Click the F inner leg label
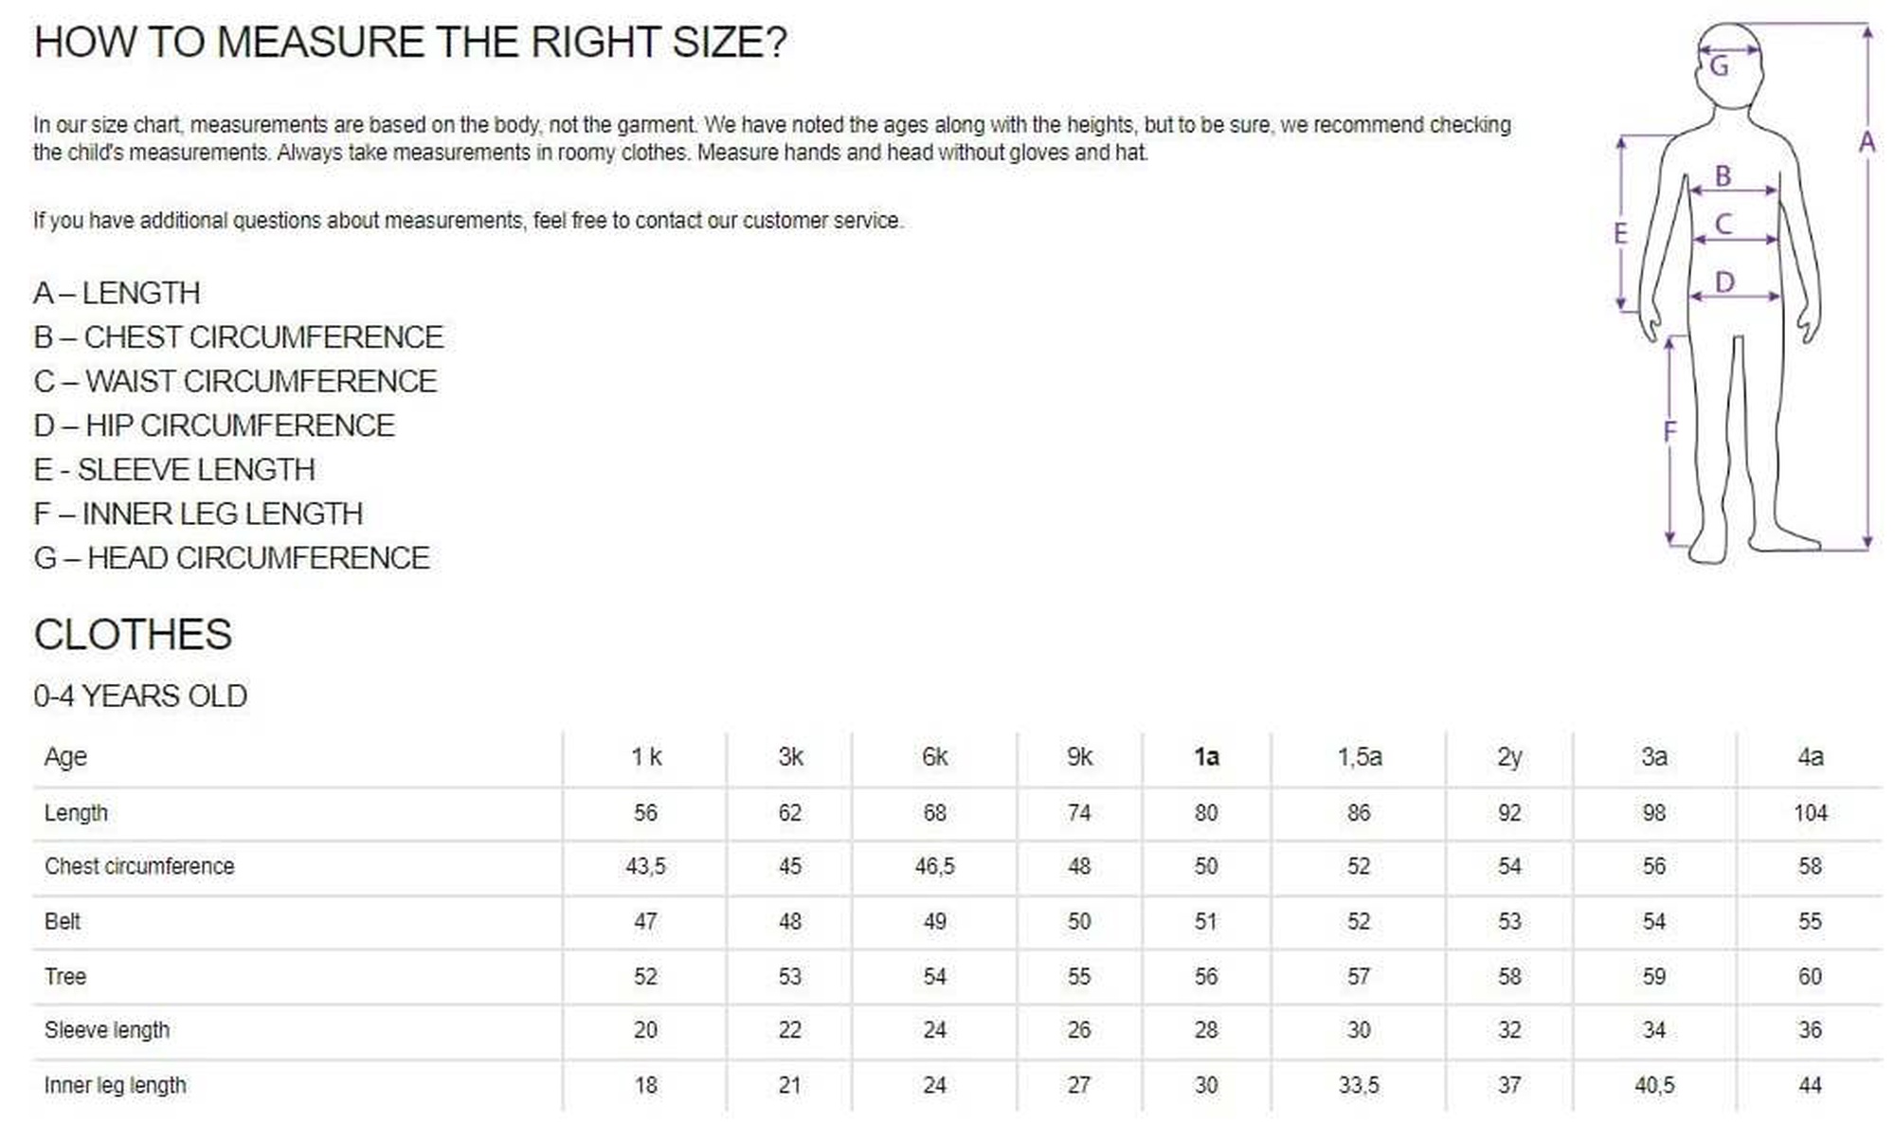 point(1669,432)
